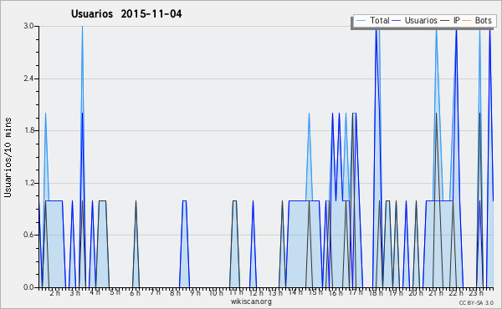Click the 'Usuarios 2015-11-04' chart title
Viewport: 502px width, 309px height.
point(126,13)
